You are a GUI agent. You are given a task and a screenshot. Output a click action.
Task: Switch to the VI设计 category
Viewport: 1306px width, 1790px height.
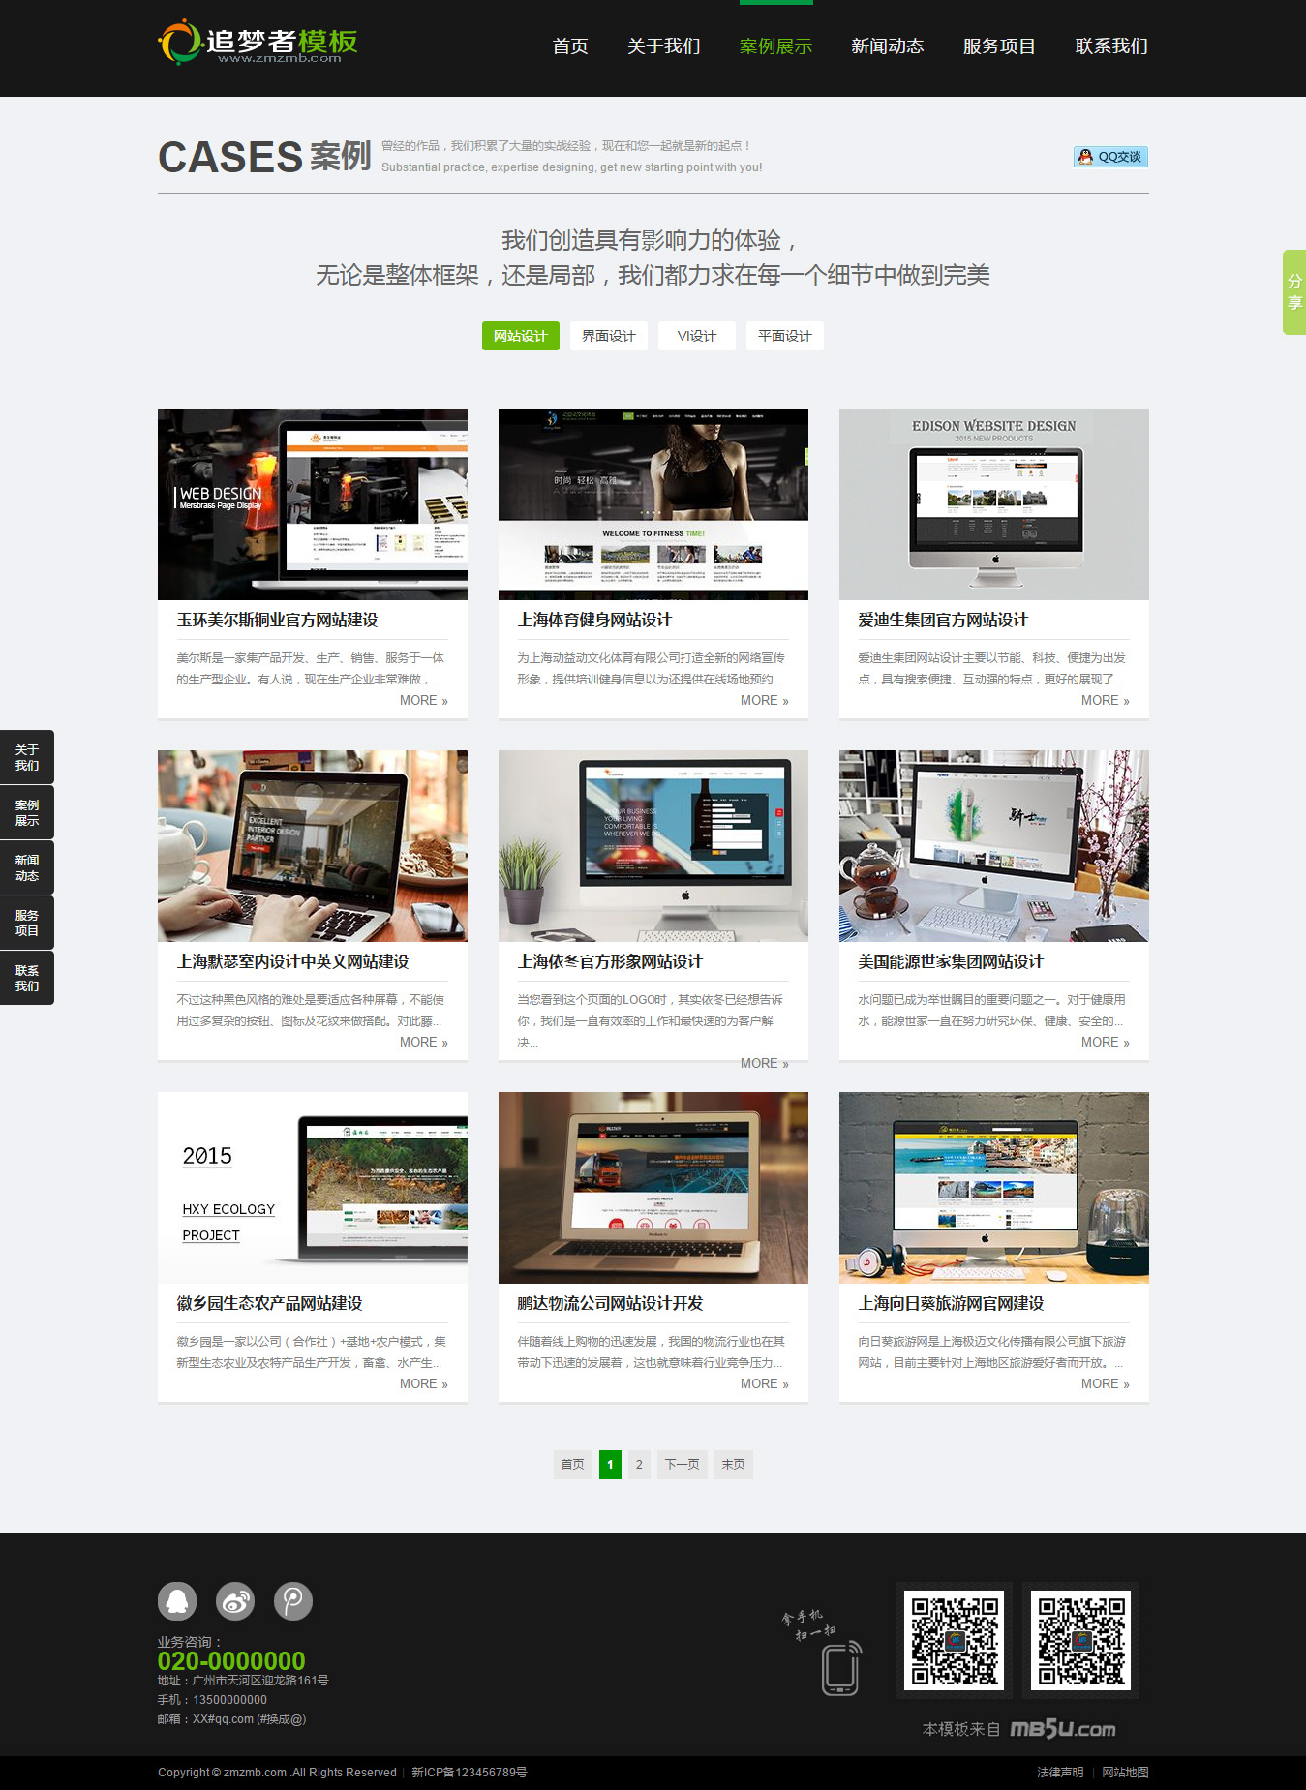pos(696,336)
